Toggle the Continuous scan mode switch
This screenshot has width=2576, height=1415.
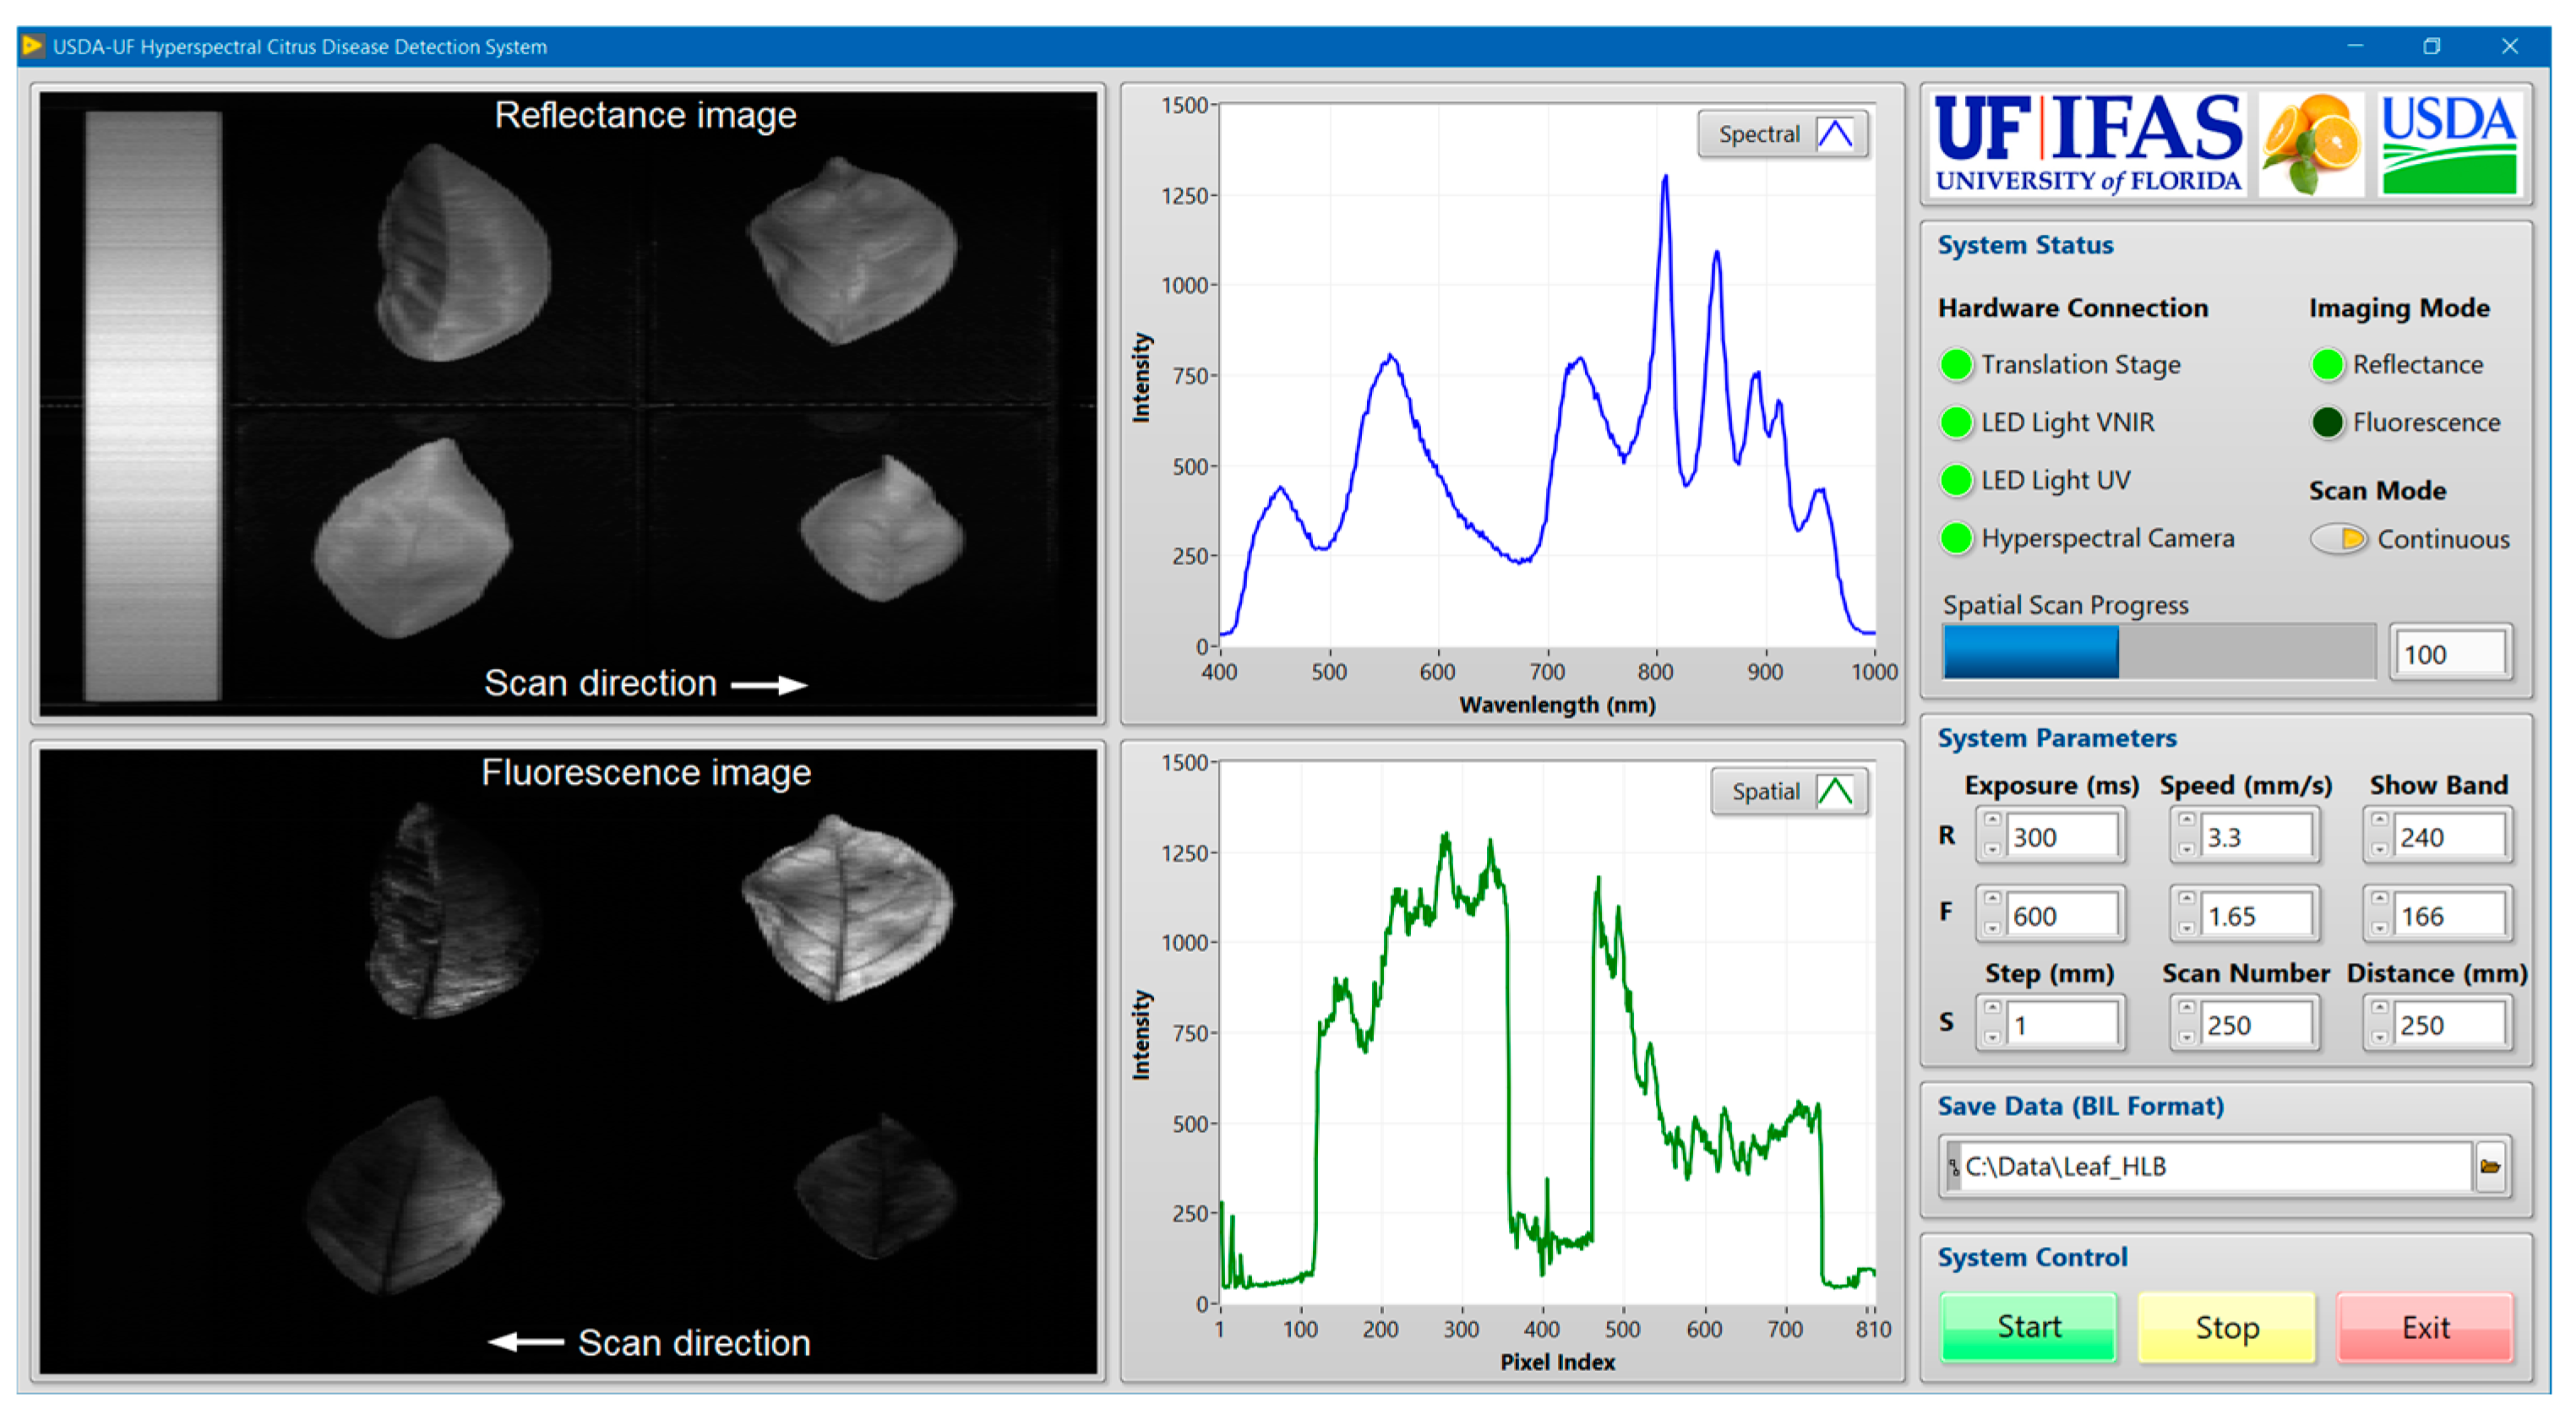pyautogui.click(x=2338, y=539)
